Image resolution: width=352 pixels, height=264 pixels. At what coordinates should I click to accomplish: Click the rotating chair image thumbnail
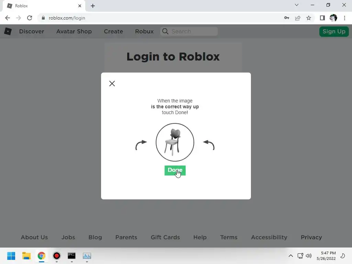[175, 142]
